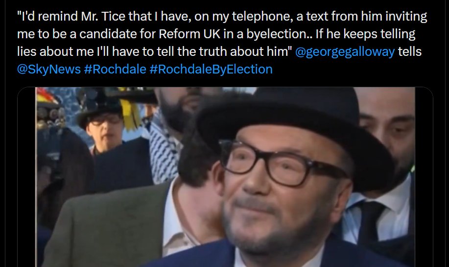This screenshot has width=449, height=267.
Task: Open the #RochdaleByElection hashtag link
Action: (x=211, y=70)
